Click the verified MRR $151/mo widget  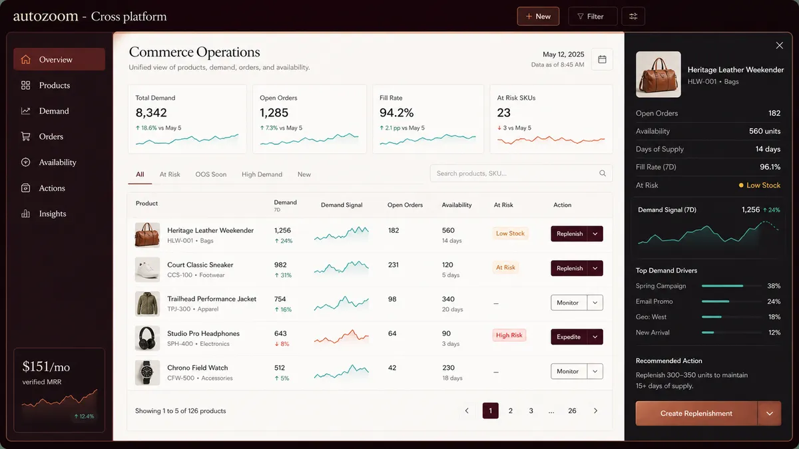(59, 390)
